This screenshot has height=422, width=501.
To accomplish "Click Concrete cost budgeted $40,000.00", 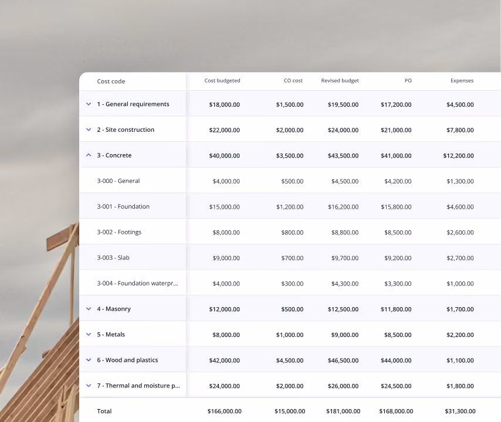I will tap(224, 155).
